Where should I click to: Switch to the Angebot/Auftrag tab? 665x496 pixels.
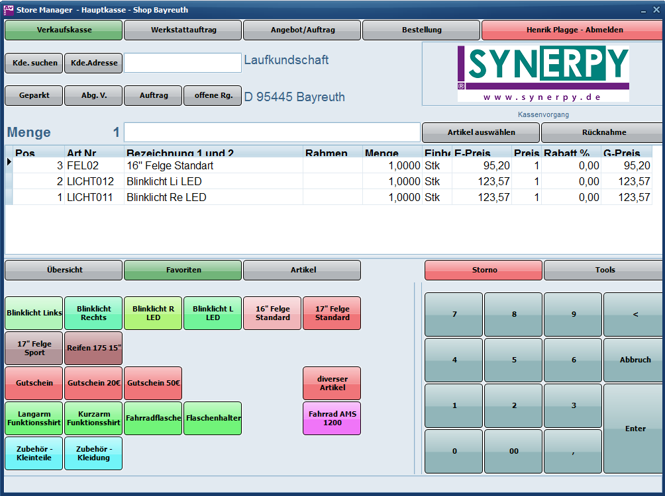[x=302, y=30]
